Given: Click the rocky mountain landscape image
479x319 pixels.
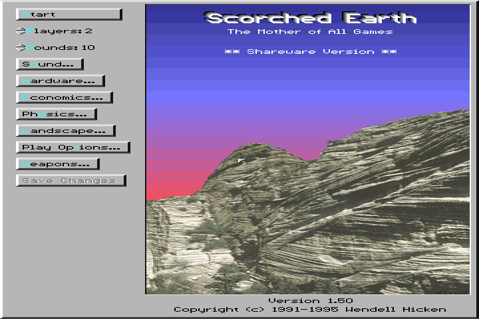Looking at the screenshot, I should (333, 219).
